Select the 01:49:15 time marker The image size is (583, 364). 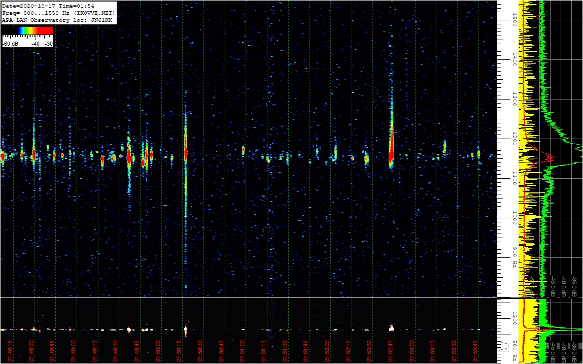click(x=95, y=352)
